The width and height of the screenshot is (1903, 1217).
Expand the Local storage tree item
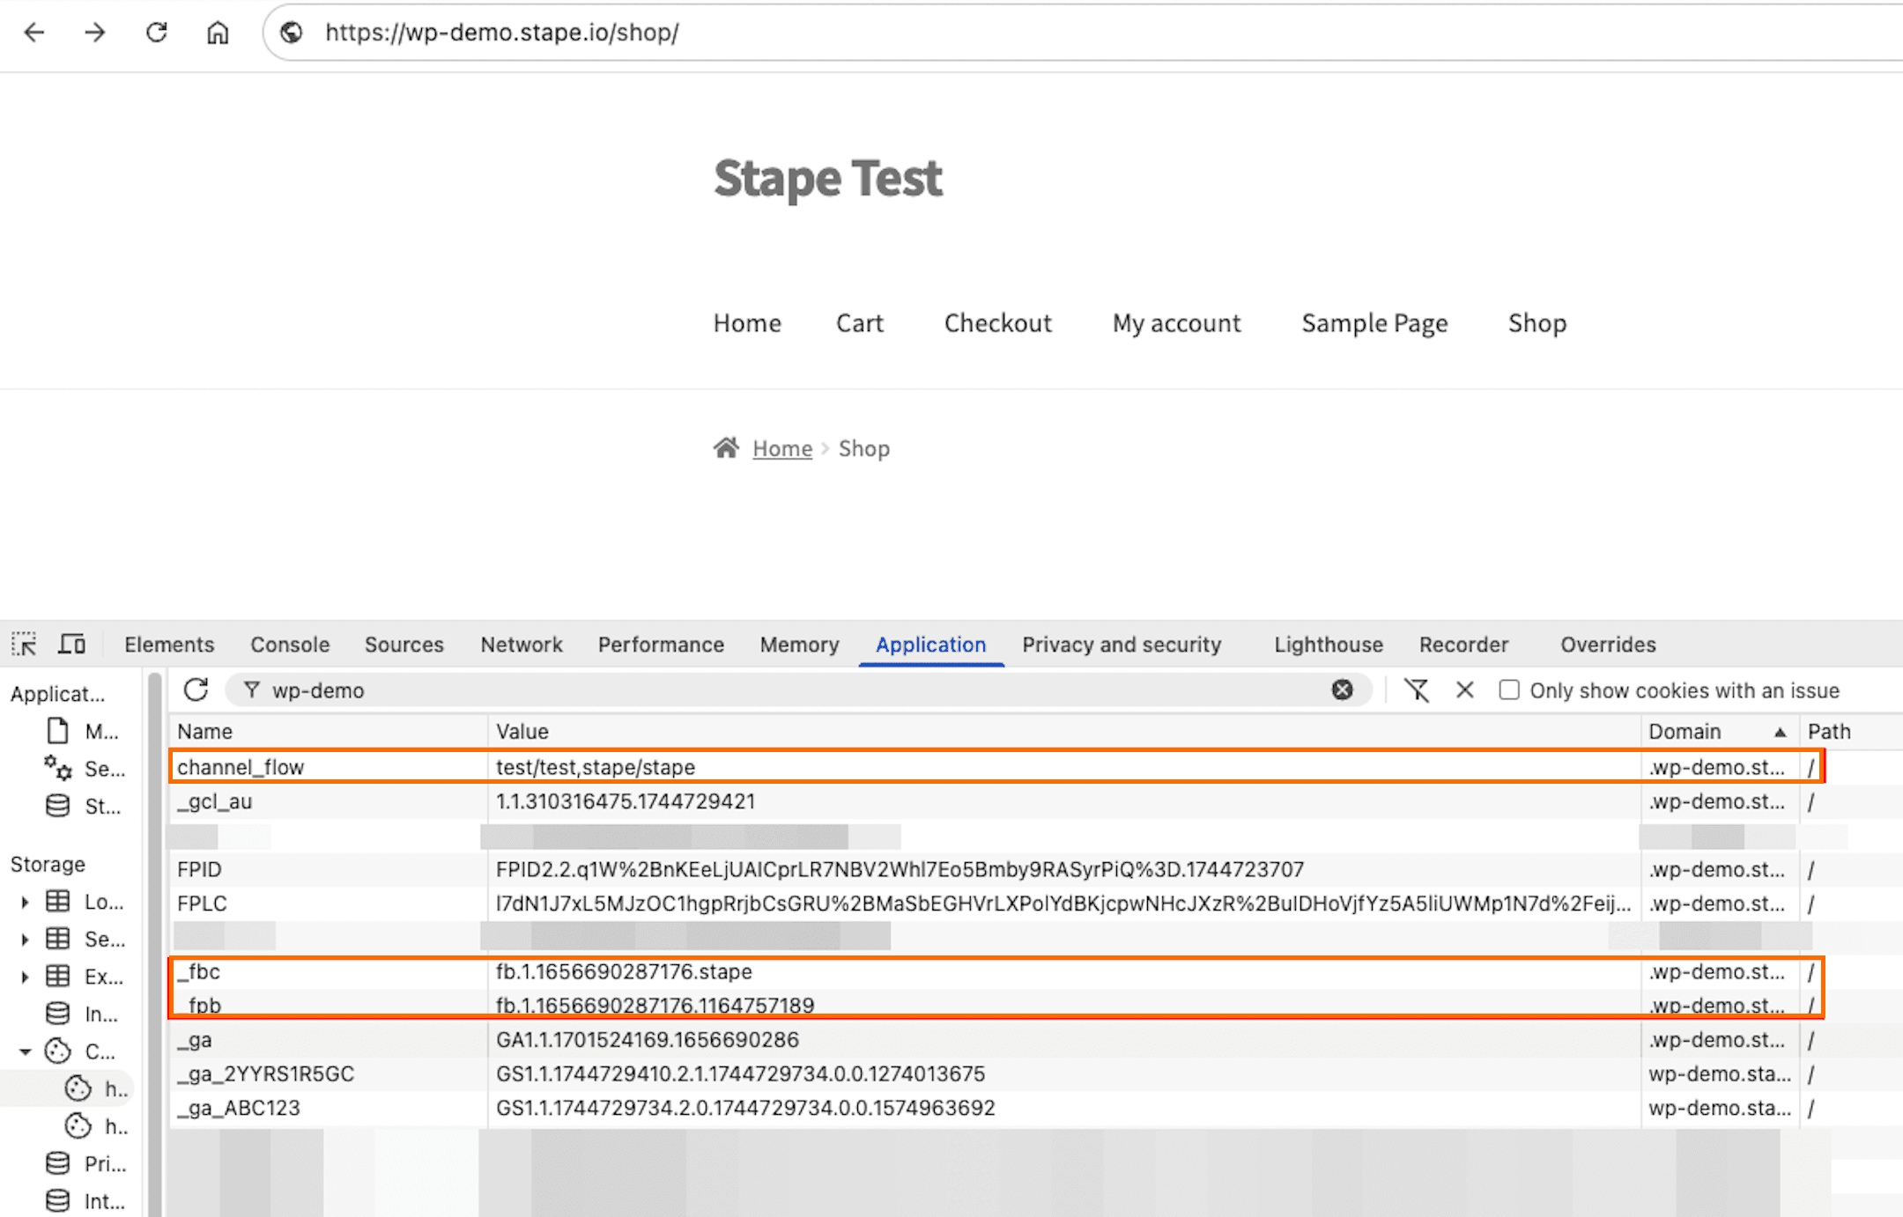25,902
